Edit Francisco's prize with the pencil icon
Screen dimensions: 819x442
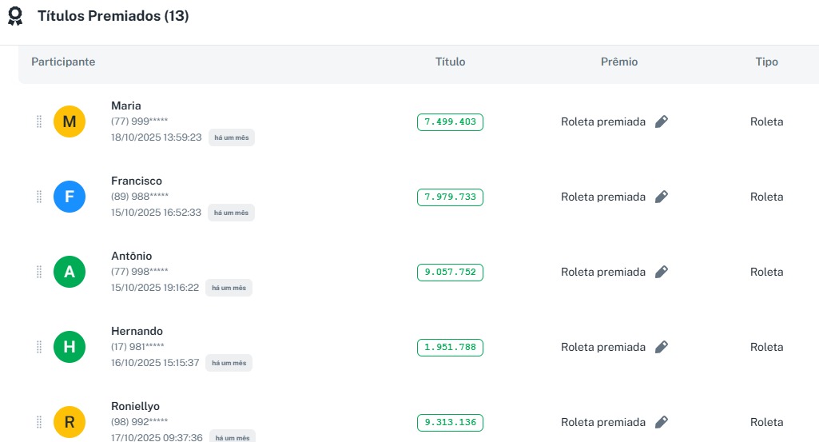click(x=661, y=197)
